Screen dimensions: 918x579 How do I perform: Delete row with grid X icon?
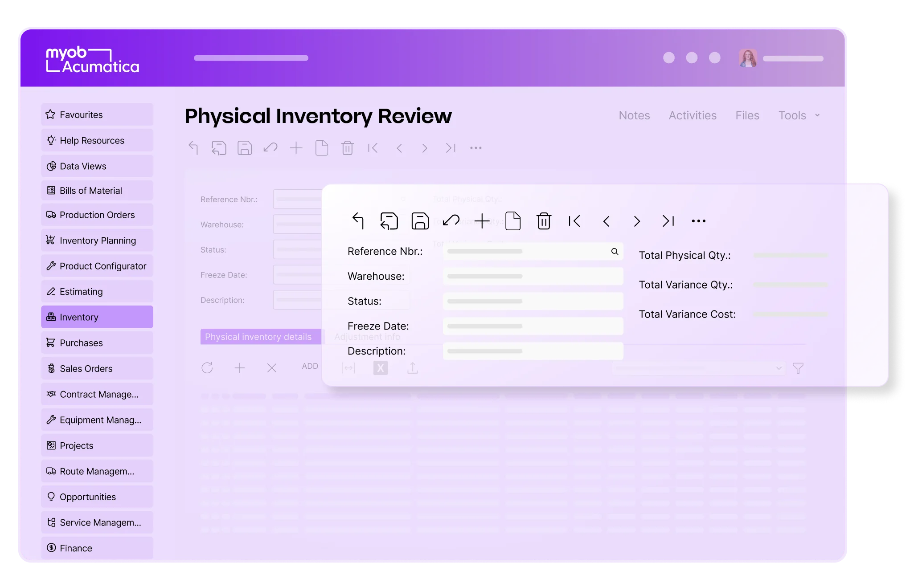pos(272,368)
